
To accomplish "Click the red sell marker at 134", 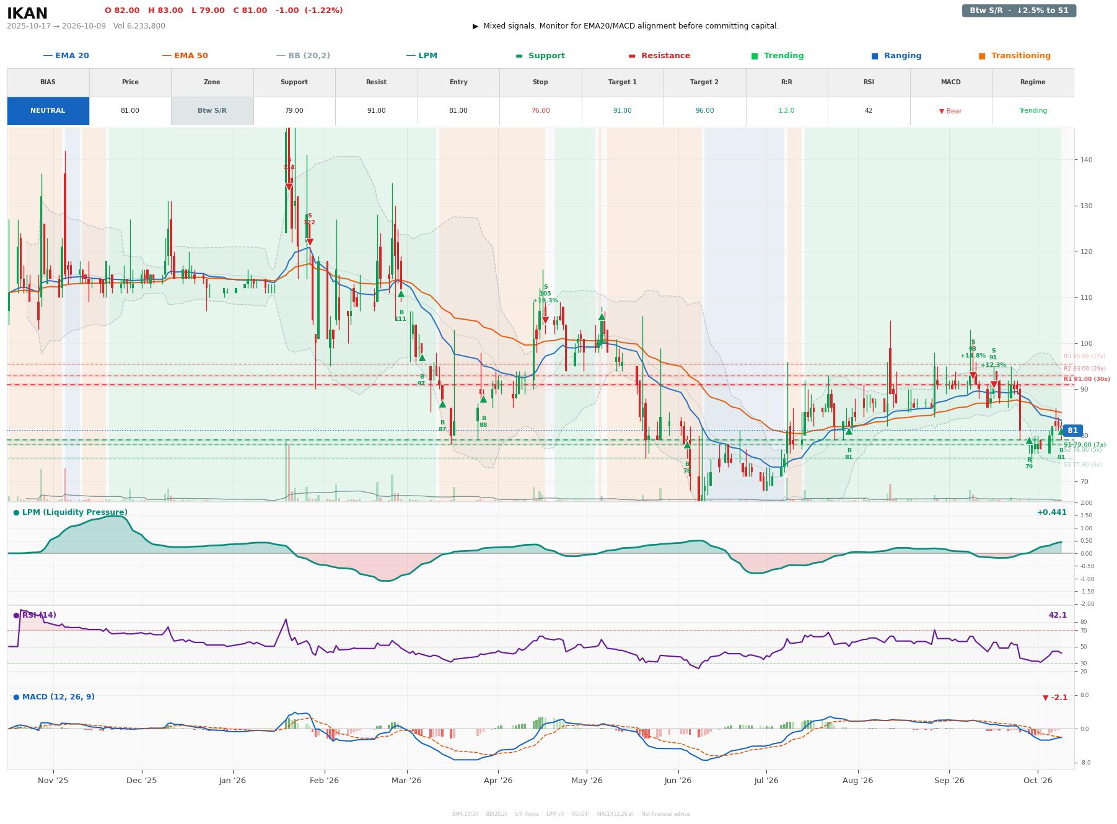I will click(289, 187).
